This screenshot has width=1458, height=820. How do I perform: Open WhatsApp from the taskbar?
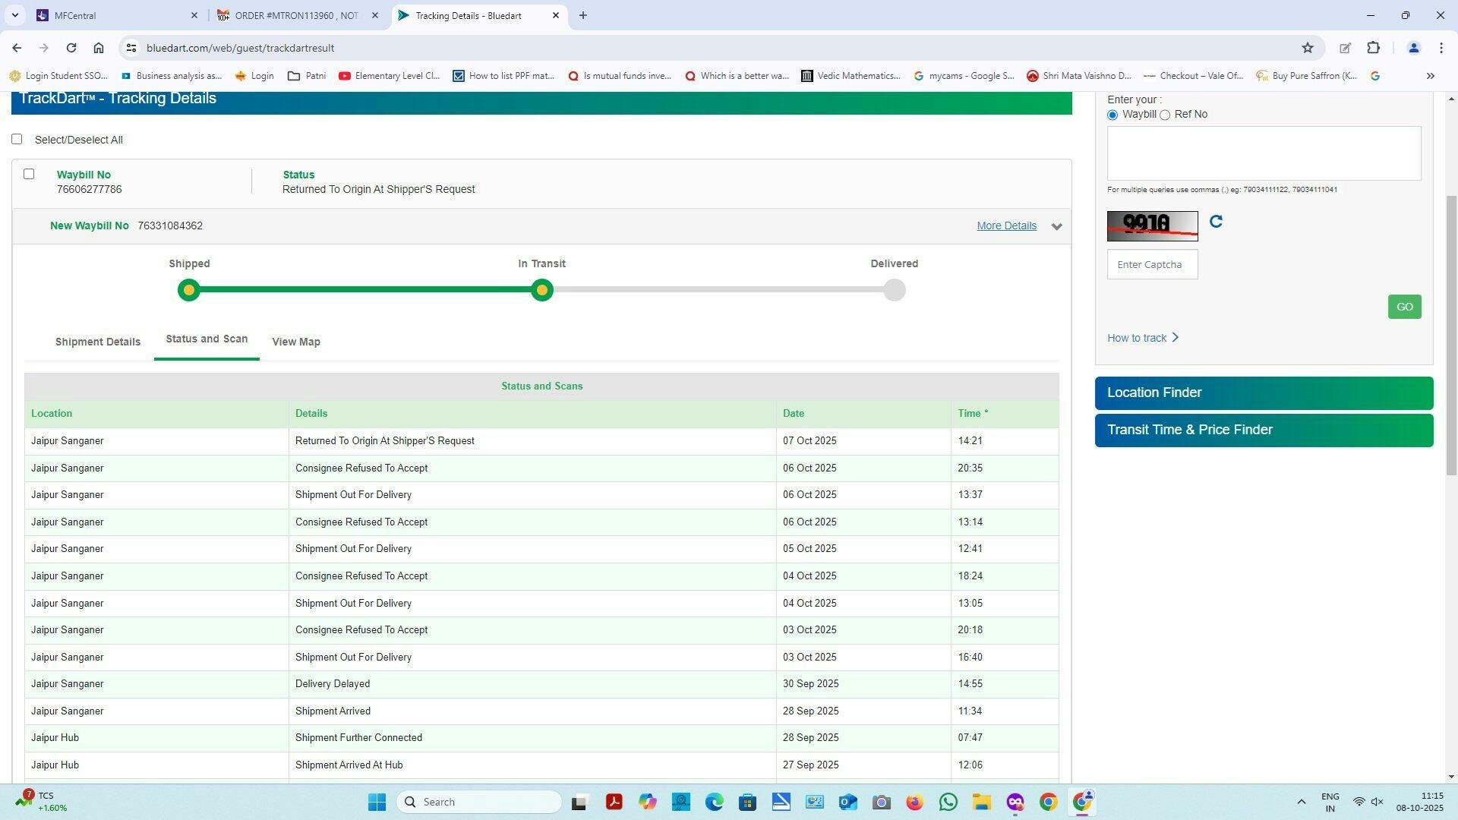pyautogui.click(x=948, y=802)
